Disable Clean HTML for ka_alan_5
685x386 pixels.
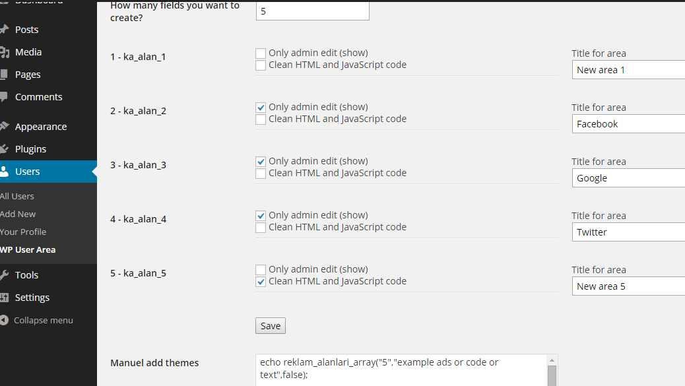point(261,282)
